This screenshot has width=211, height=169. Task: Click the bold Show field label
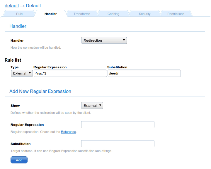pyautogui.click(x=15, y=106)
